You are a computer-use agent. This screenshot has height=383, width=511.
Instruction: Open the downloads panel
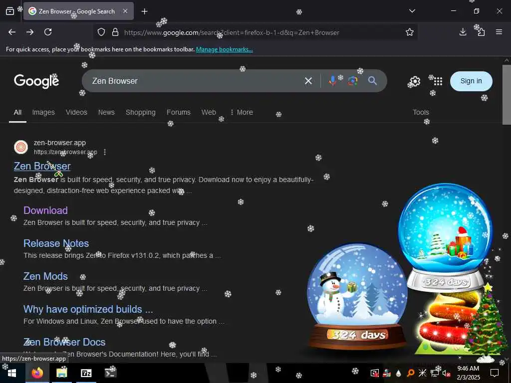point(463,32)
